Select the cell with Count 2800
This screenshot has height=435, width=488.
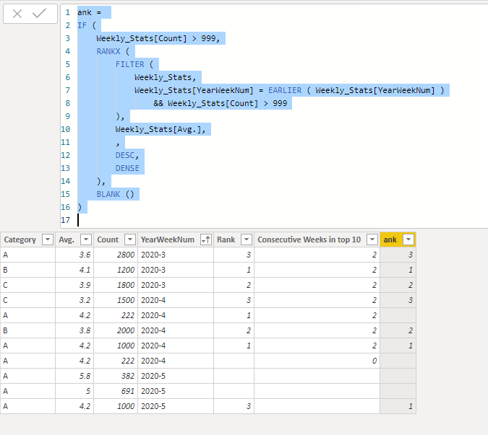(x=116, y=255)
